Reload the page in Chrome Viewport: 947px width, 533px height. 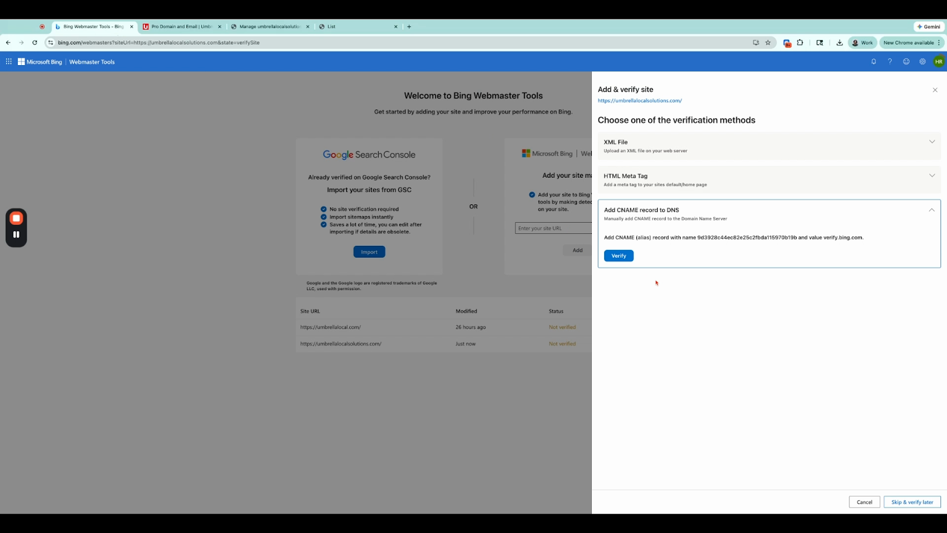tap(35, 43)
